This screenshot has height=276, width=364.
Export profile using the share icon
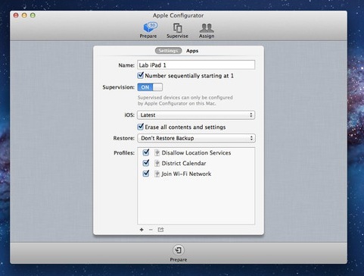coord(160,230)
